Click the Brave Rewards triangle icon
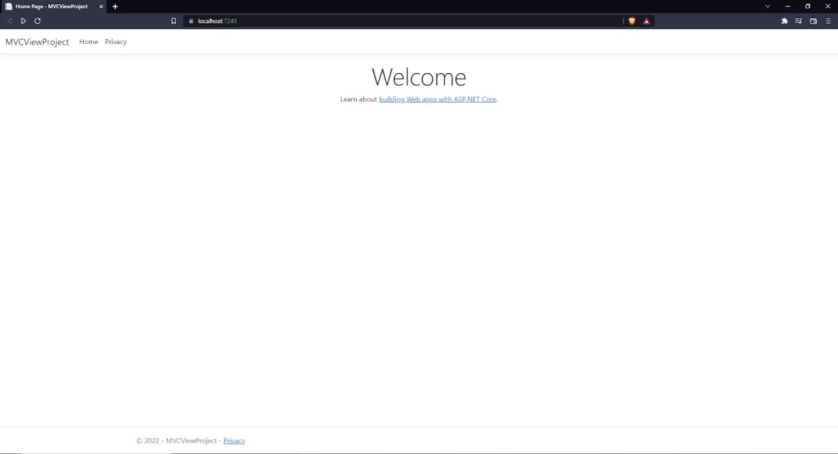The image size is (838, 454). point(647,21)
